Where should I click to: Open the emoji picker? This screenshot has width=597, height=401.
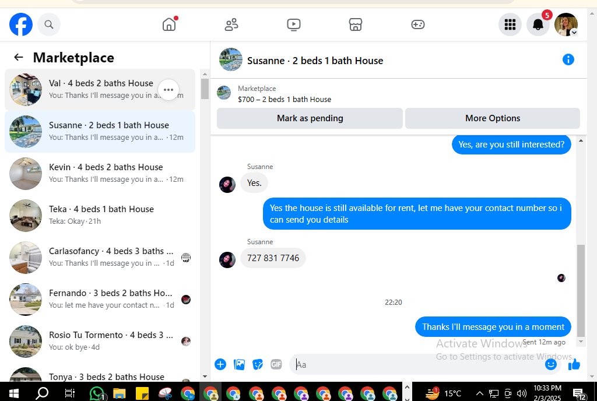click(x=550, y=364)
